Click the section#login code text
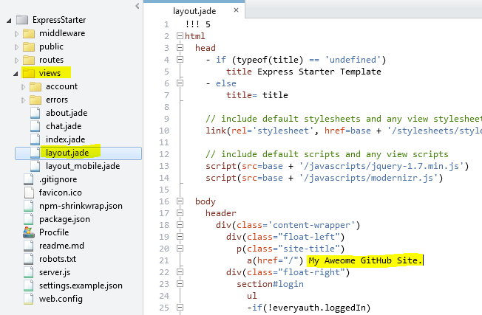Viewport: 482px width, 315px height. point(270,284)
